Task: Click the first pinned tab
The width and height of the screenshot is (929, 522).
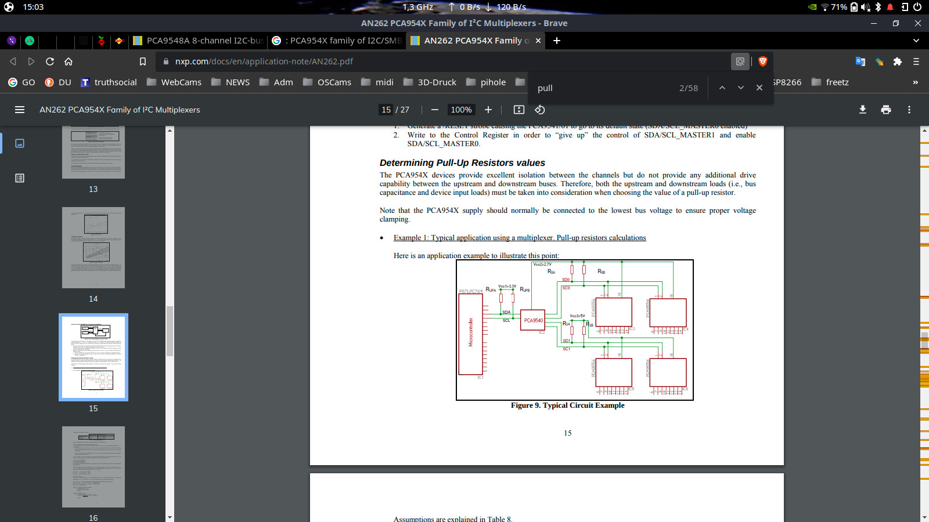Action: pos(12,41)
